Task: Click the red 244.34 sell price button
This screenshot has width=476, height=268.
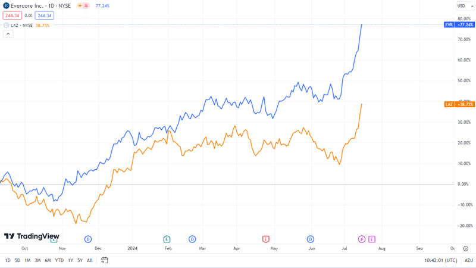Action: tap(12, 15)
